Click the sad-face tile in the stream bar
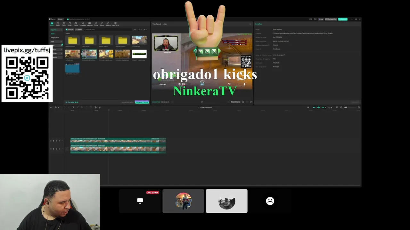The width and height of the screenshot is (410, 230). click(x=270, y=201)
